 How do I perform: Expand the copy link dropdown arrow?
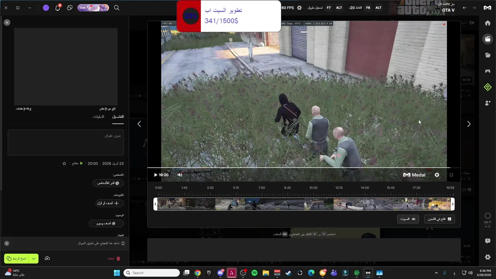click(x=34, y=258)
